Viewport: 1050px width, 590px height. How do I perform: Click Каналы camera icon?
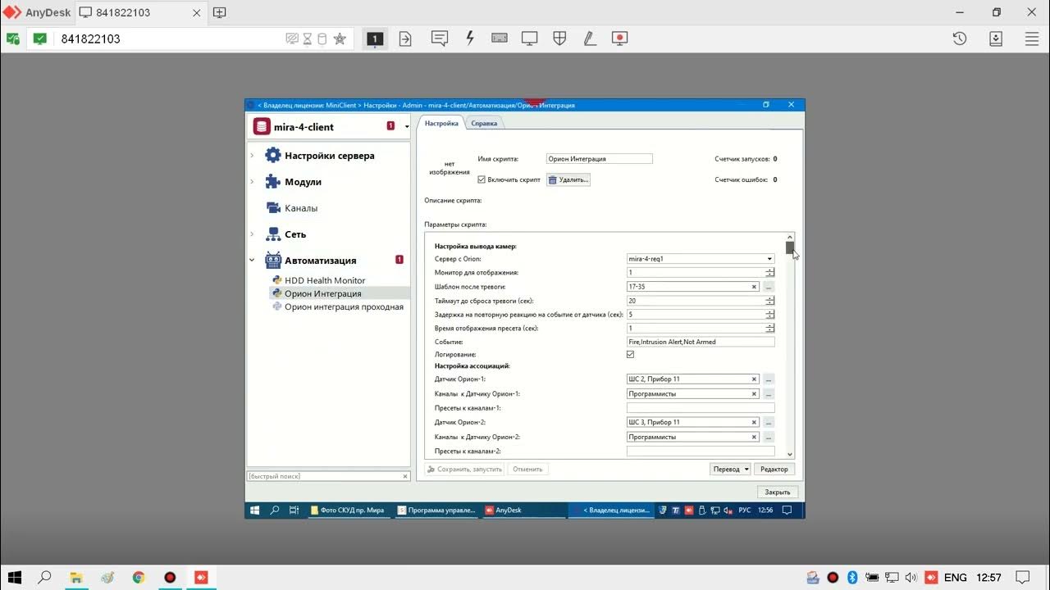tap(273, 208)
